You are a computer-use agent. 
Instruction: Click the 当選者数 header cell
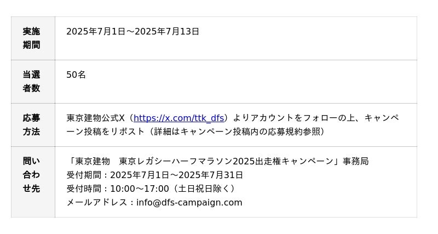pos(31,82)
